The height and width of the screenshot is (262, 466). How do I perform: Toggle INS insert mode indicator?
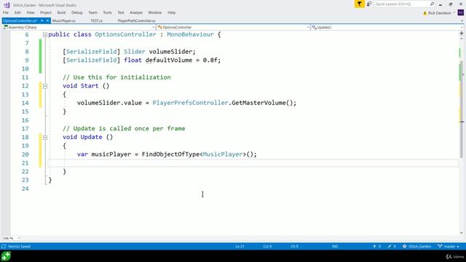(335, 247)
